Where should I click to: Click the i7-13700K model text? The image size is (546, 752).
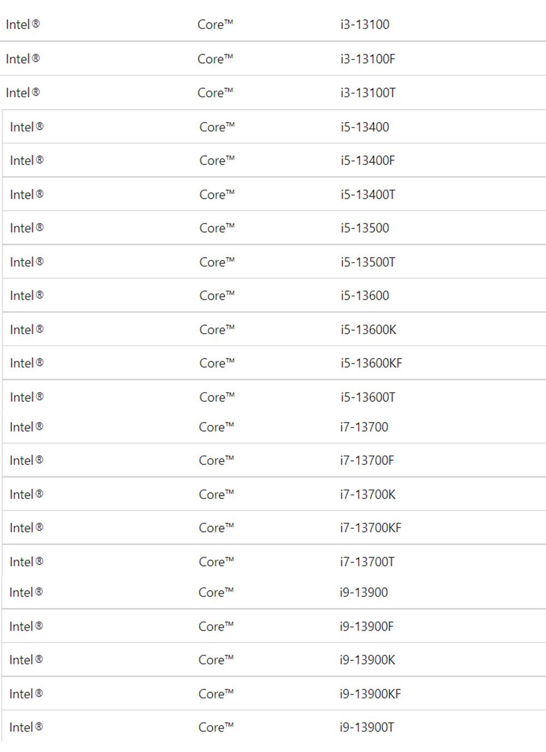[367, 495]
